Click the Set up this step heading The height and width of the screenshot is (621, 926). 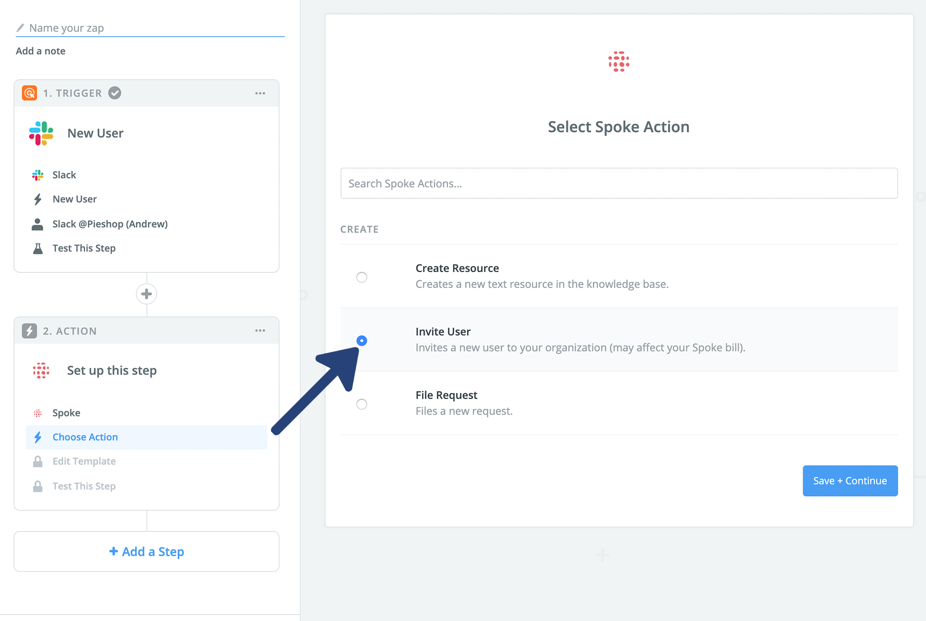(112, 370)
